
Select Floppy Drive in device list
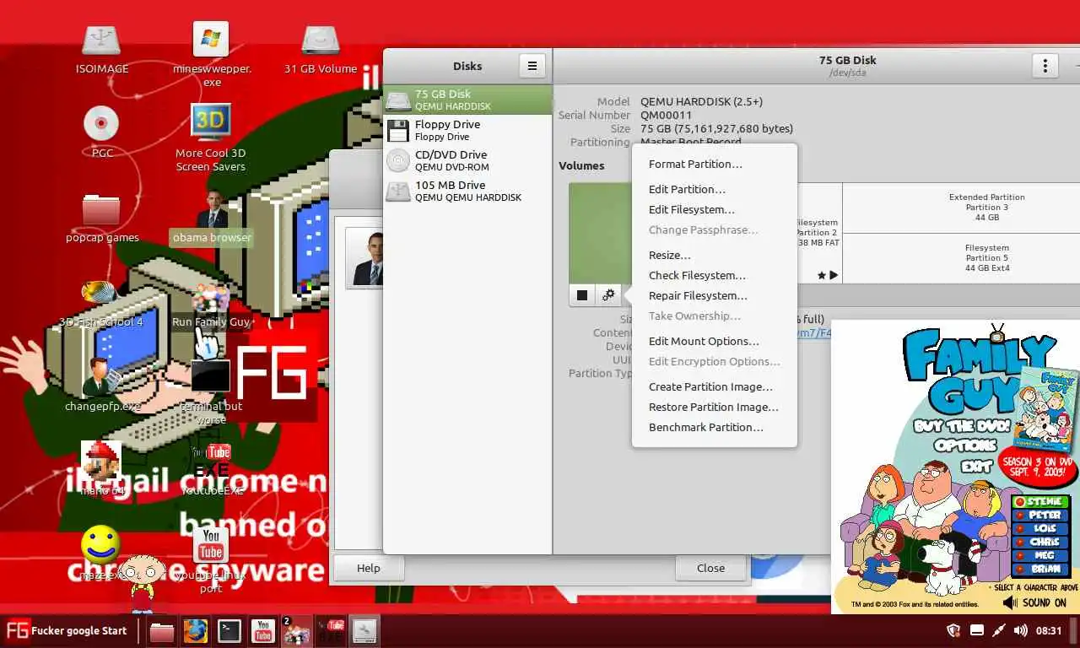467,131
